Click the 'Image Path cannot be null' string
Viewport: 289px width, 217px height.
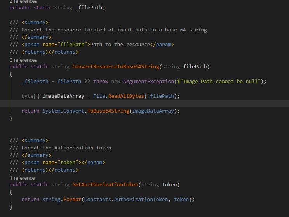[220, 82]
